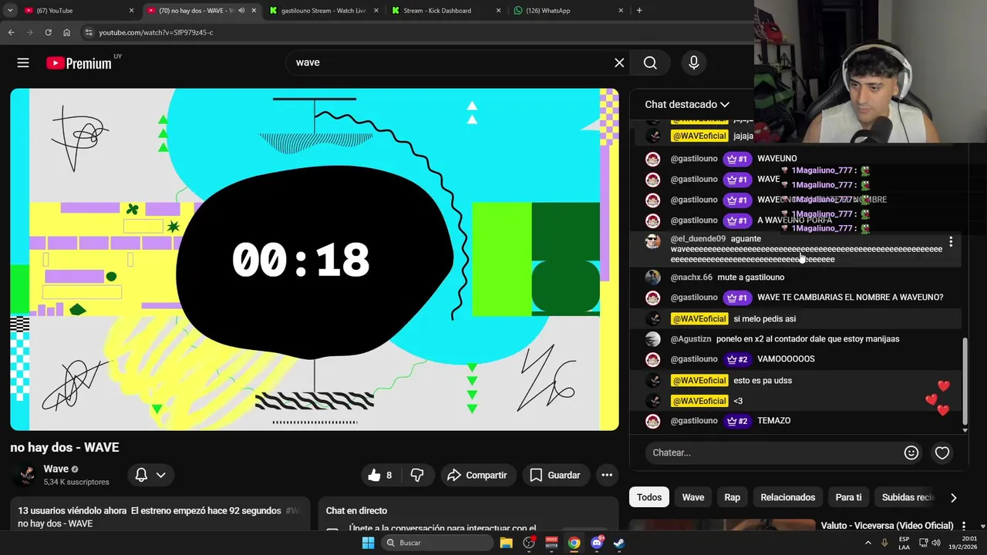
Task: Switch to the '(126) WhatsApp' tab
Action: (567, 11)
